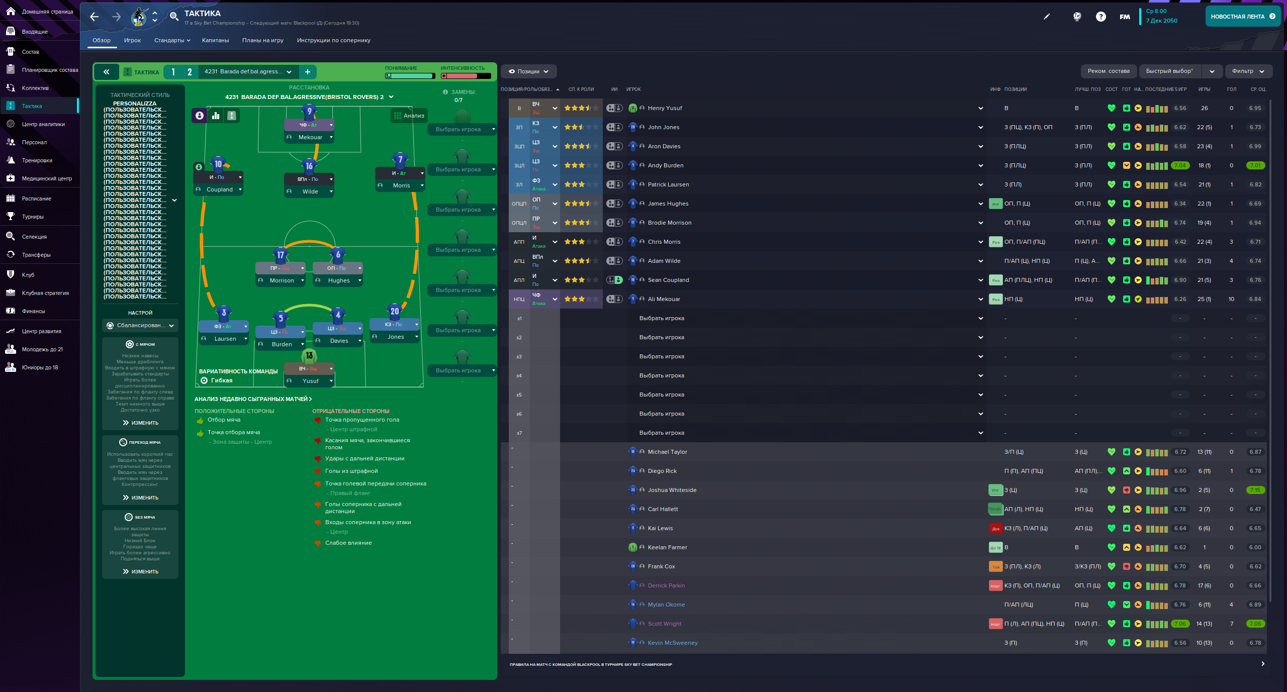Open Трансферы in sidebar

click(40, 255)
